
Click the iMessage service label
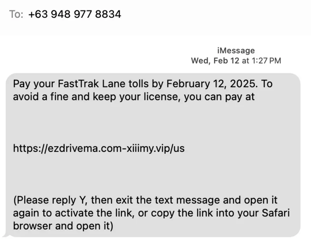click(x=236, y=50)
